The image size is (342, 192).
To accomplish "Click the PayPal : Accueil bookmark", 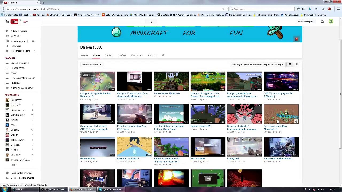I will click(x=290, y=15).
